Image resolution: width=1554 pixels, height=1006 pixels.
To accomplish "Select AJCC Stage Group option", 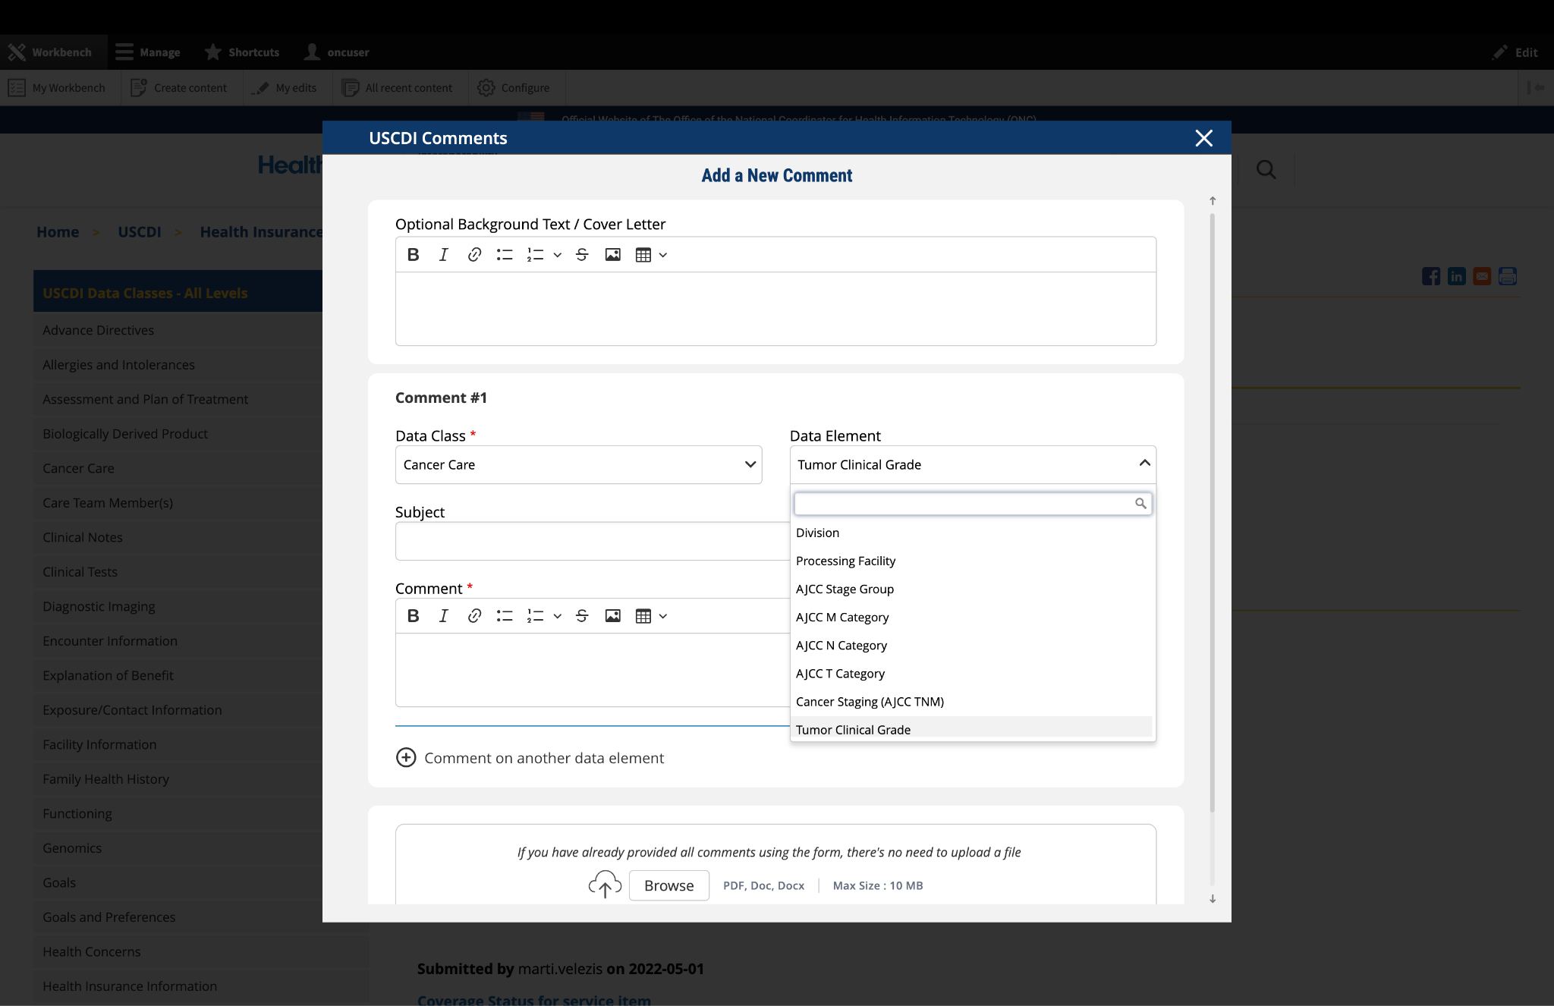I will pyautogui.click(x=845, y=589).
